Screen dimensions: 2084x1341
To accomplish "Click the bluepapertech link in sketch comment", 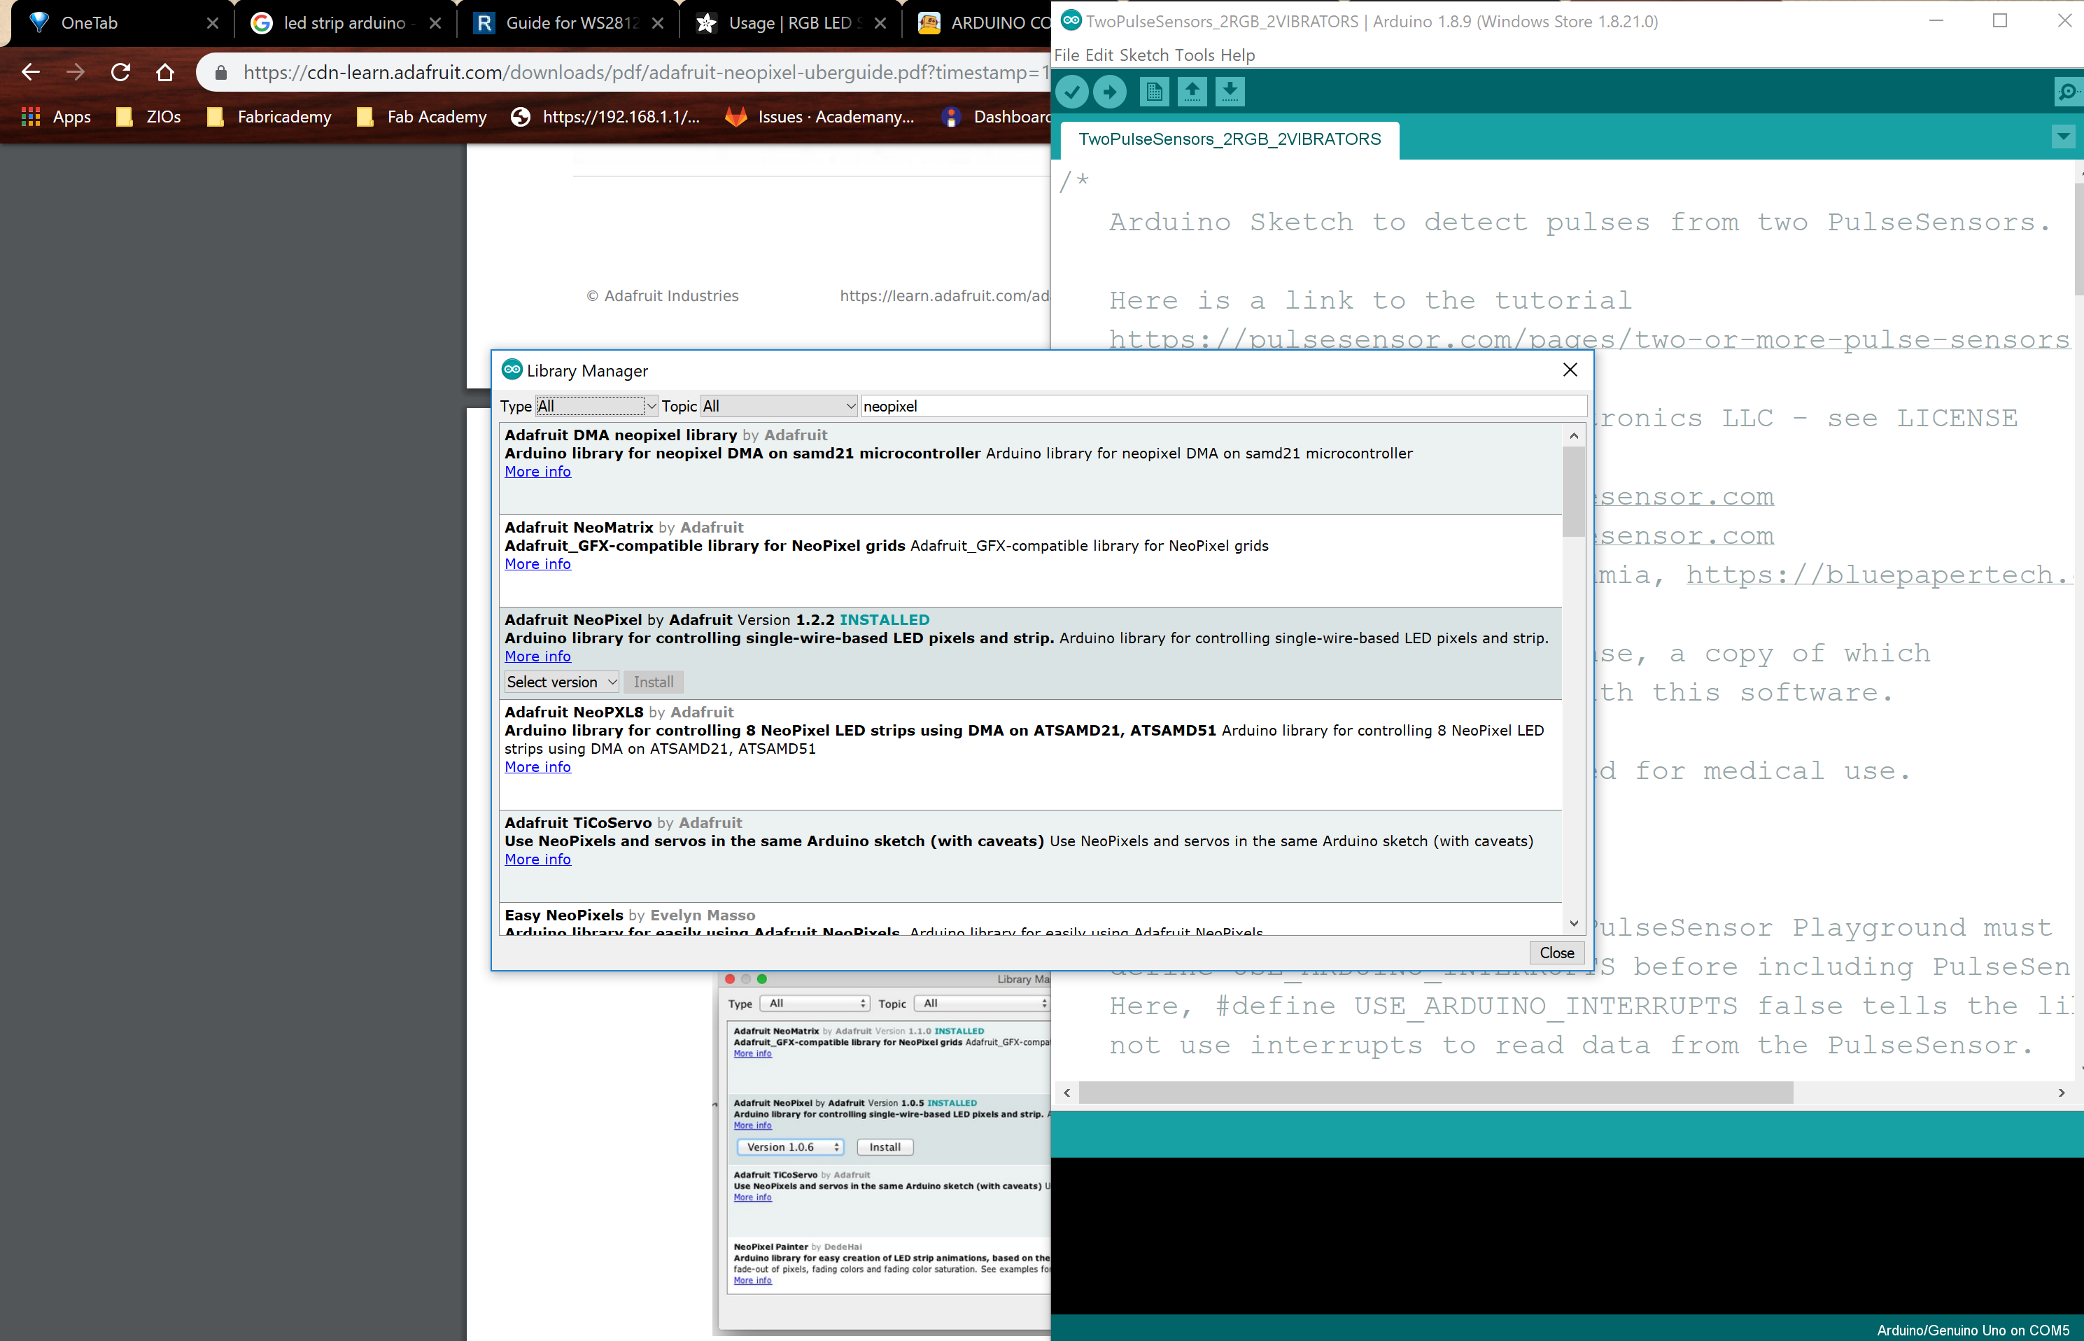I will click(1880, 575).
